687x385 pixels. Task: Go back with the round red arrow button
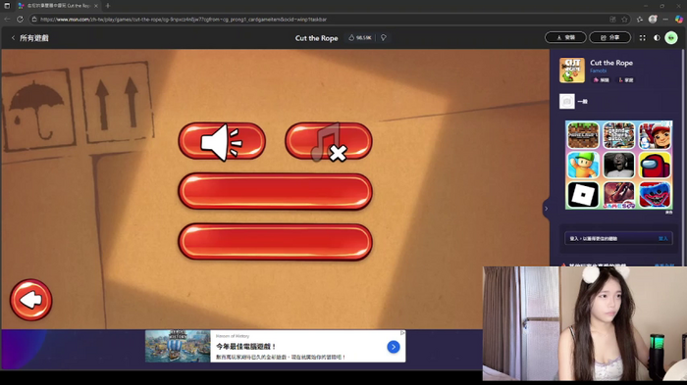(x=31, y=300)
